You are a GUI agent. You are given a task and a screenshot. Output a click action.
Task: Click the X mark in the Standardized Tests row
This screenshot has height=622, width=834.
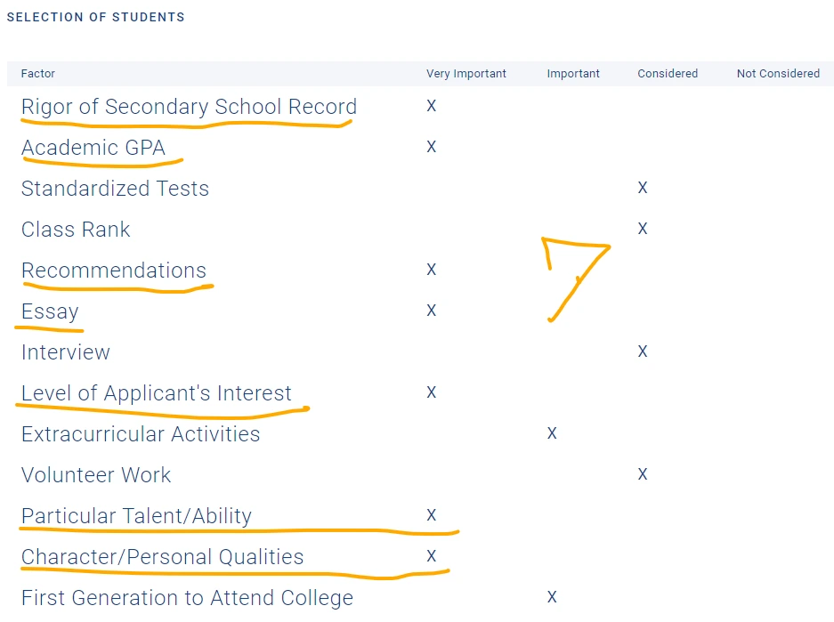[643, 187]
